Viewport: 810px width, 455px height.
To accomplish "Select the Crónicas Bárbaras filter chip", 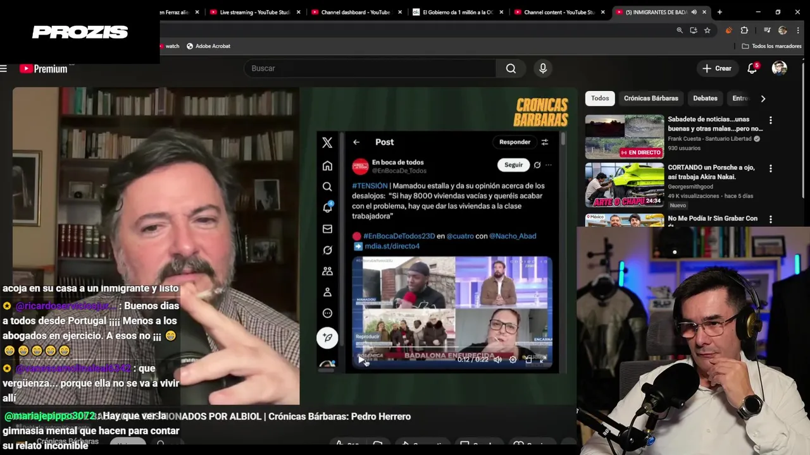I will point(651,98).
